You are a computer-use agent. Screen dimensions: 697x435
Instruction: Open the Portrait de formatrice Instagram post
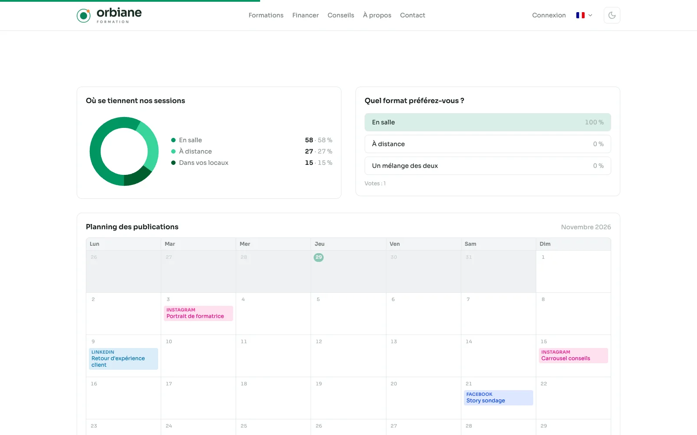pos(198,313)
